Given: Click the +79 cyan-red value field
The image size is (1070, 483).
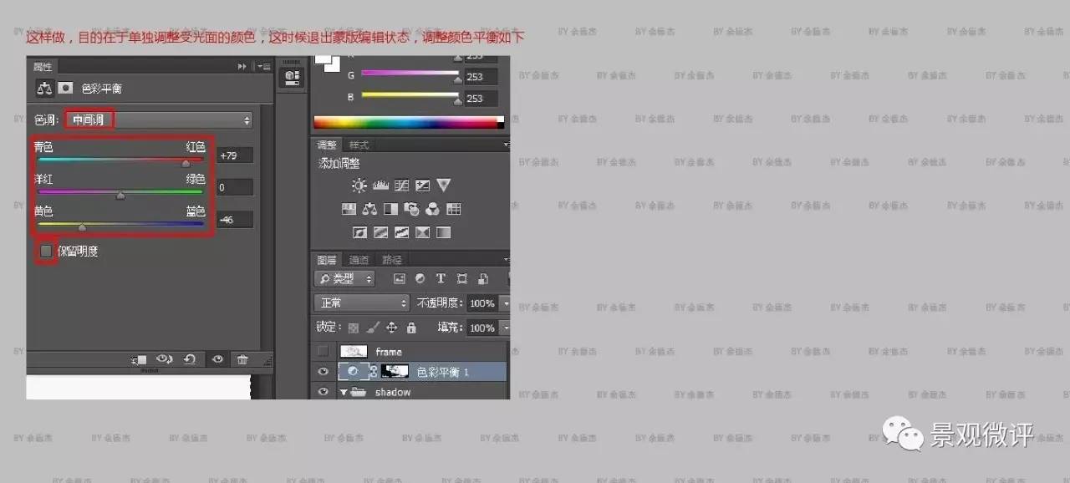Looking at the screenshot, I should pyautogui.click(x=235, y=155).
